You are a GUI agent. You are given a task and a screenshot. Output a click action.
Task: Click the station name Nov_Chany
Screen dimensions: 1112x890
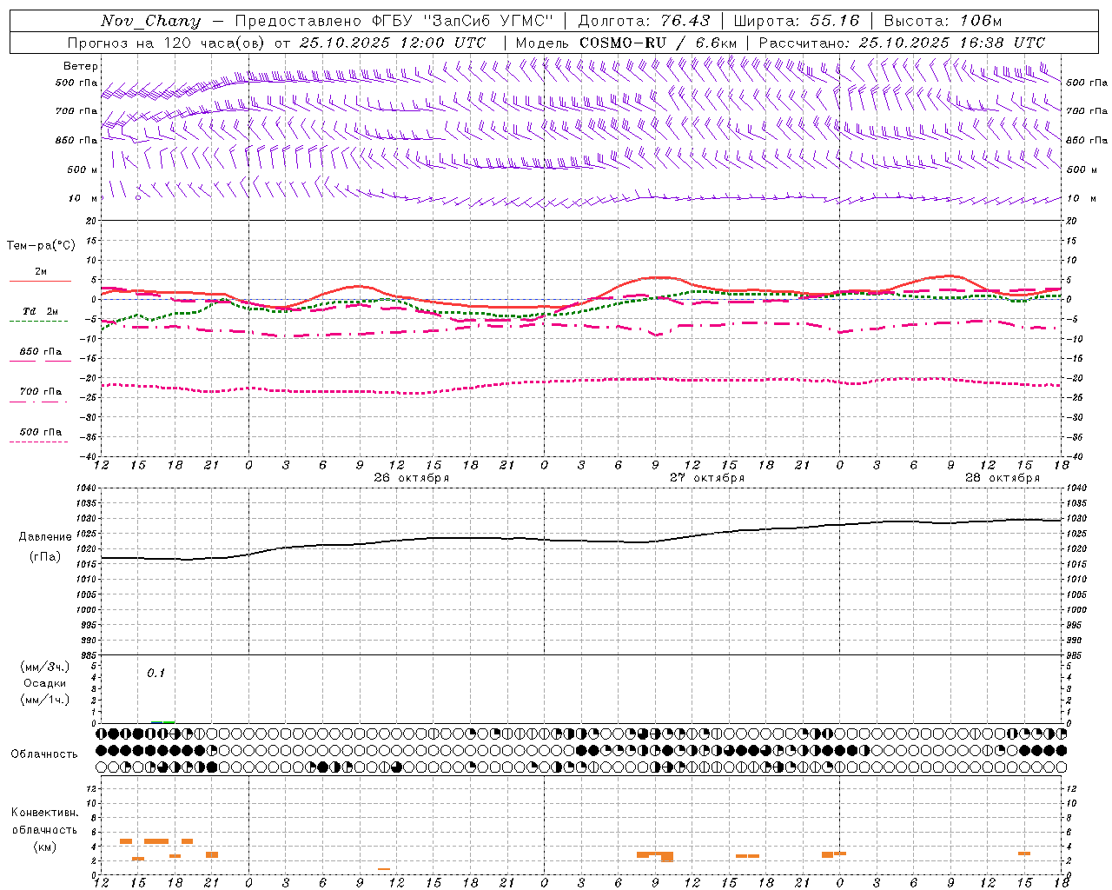(151, 21)
